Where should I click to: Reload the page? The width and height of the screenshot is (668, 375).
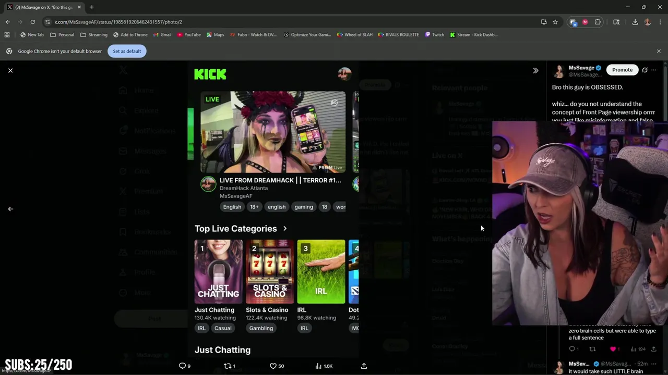pyautogui.click(x=32, y=22)
